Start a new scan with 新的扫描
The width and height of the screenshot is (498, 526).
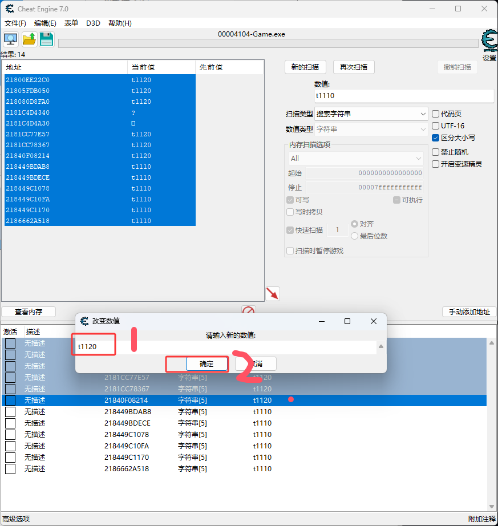[x=305, y=67]
